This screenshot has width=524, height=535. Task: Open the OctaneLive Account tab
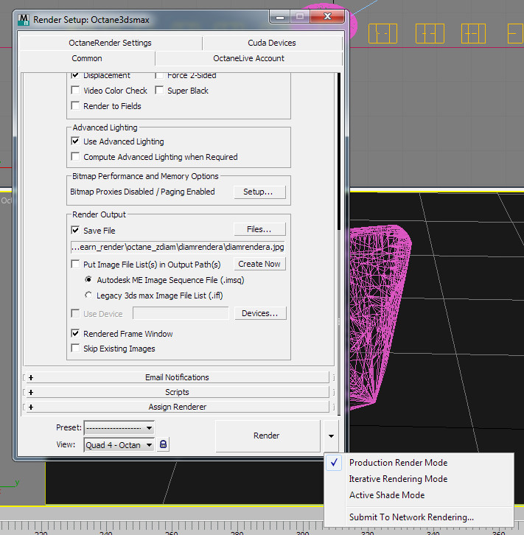[x=248, y=58]
